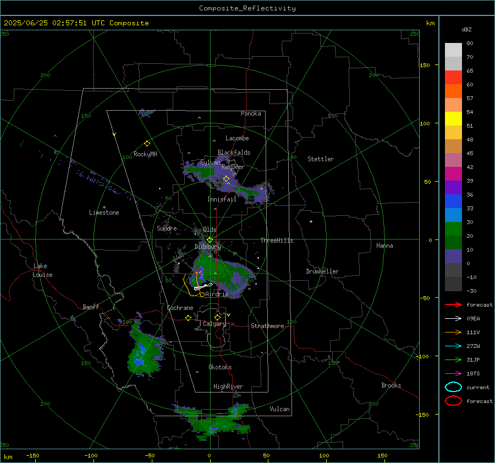Pick the magenta 39-42 dBZ color swatch
Viewport: 495px width, 463px height.
(x=453, y=174)
